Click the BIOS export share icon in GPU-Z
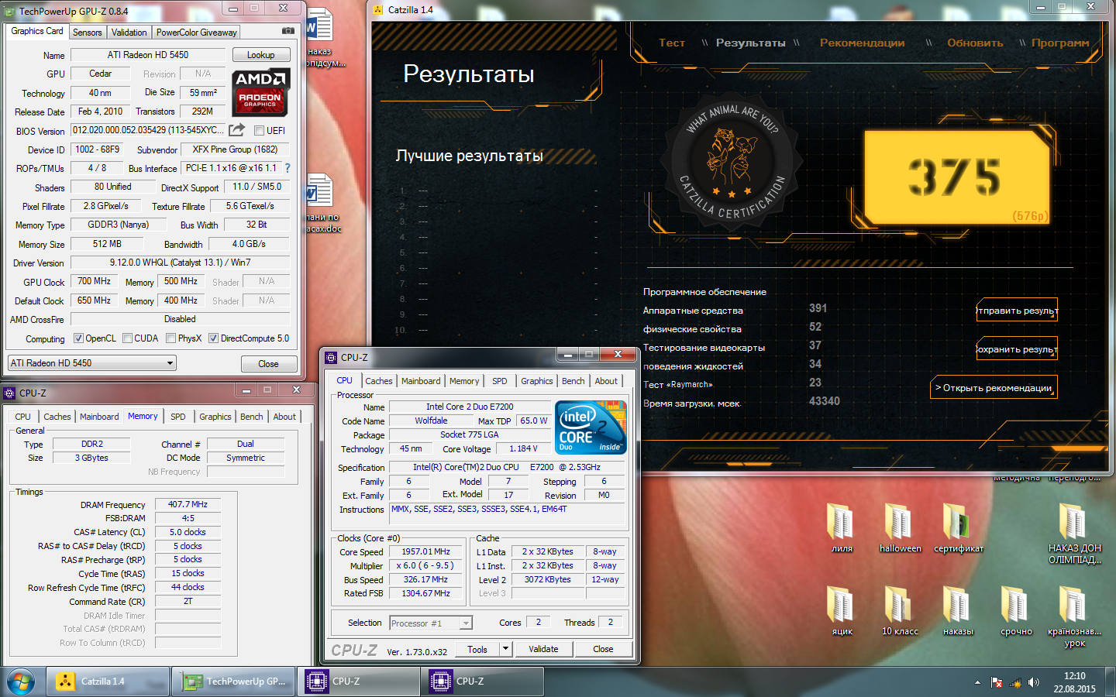1116x697 pixels. [x=237, y=129]
